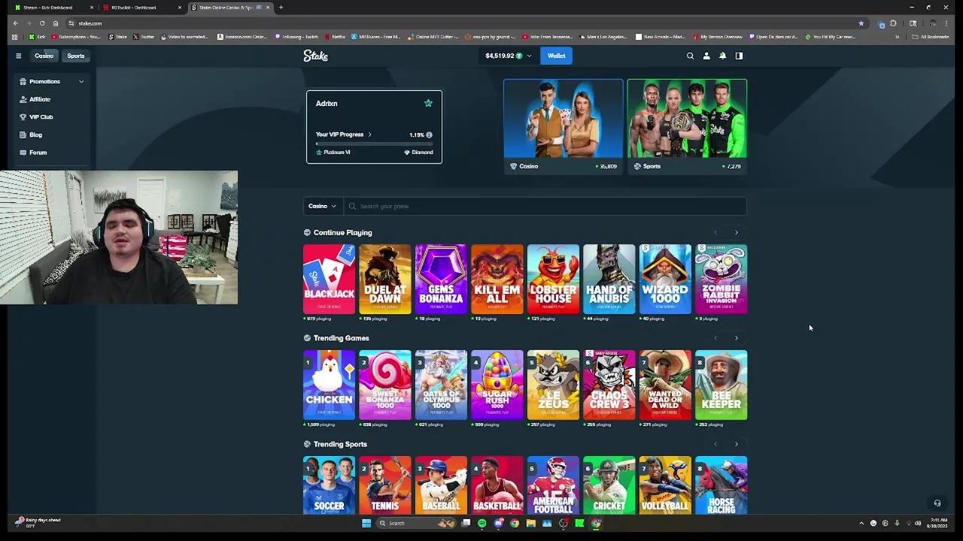
Task: Open the Affiliate link
Action: [x=40, y=99]
